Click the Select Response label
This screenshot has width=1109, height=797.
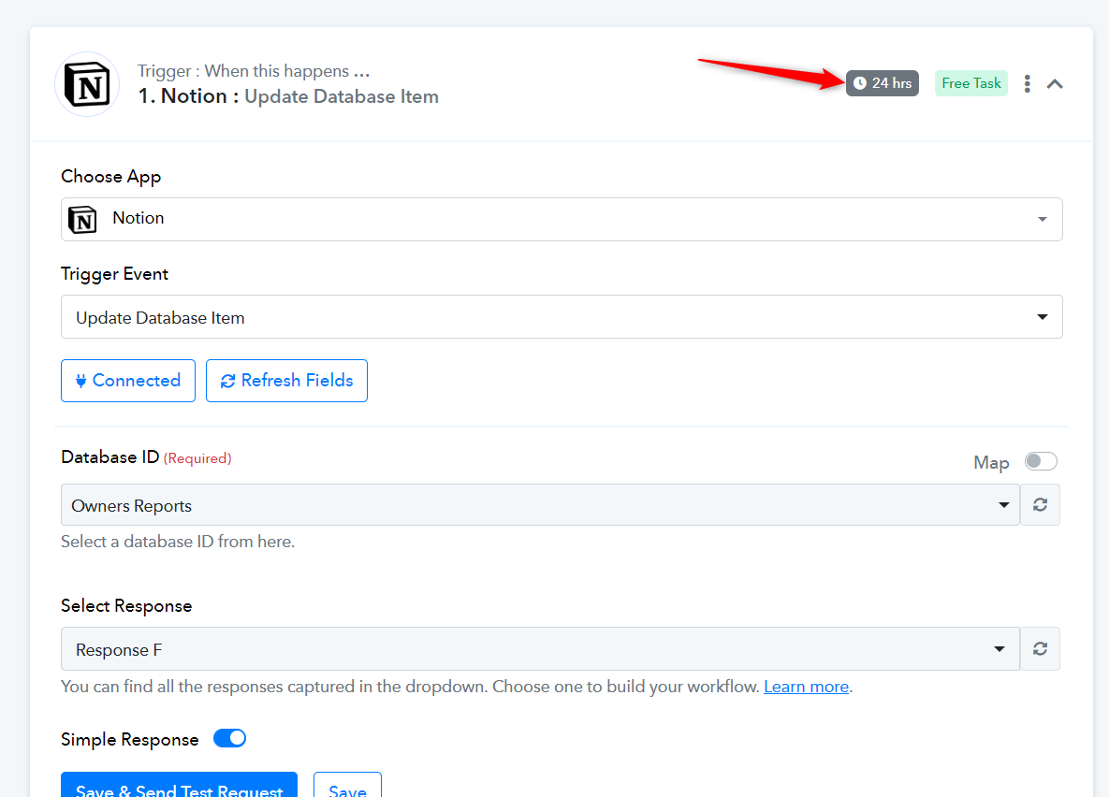point(126,606)
